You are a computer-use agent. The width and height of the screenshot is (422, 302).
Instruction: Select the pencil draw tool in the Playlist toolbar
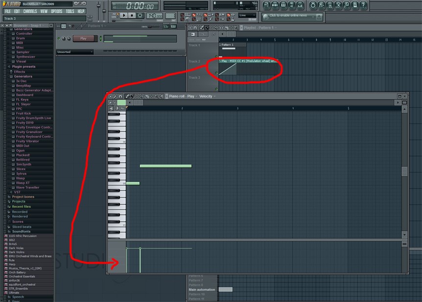(202, 27)
